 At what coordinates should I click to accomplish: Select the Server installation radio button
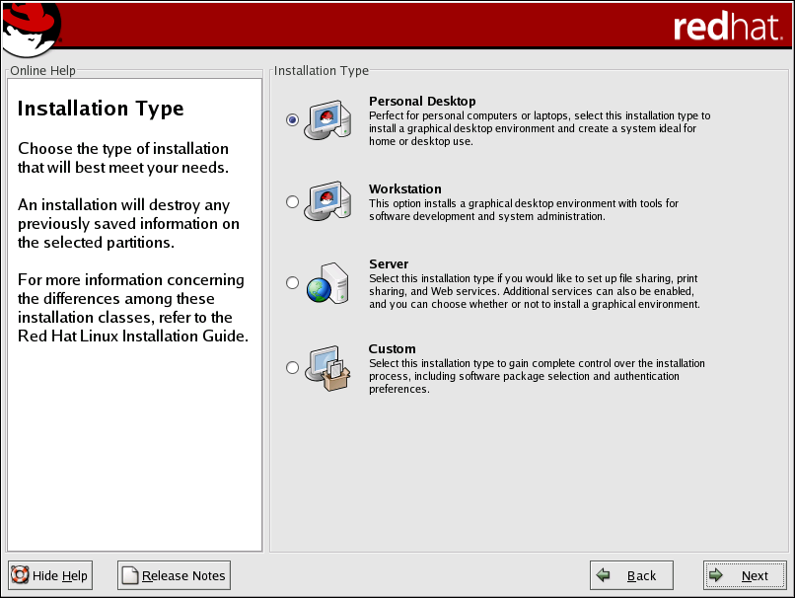292,283
